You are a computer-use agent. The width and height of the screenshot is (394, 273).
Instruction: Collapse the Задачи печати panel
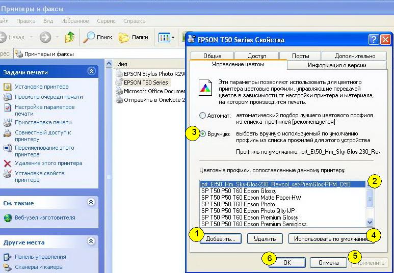pos(91,72)
